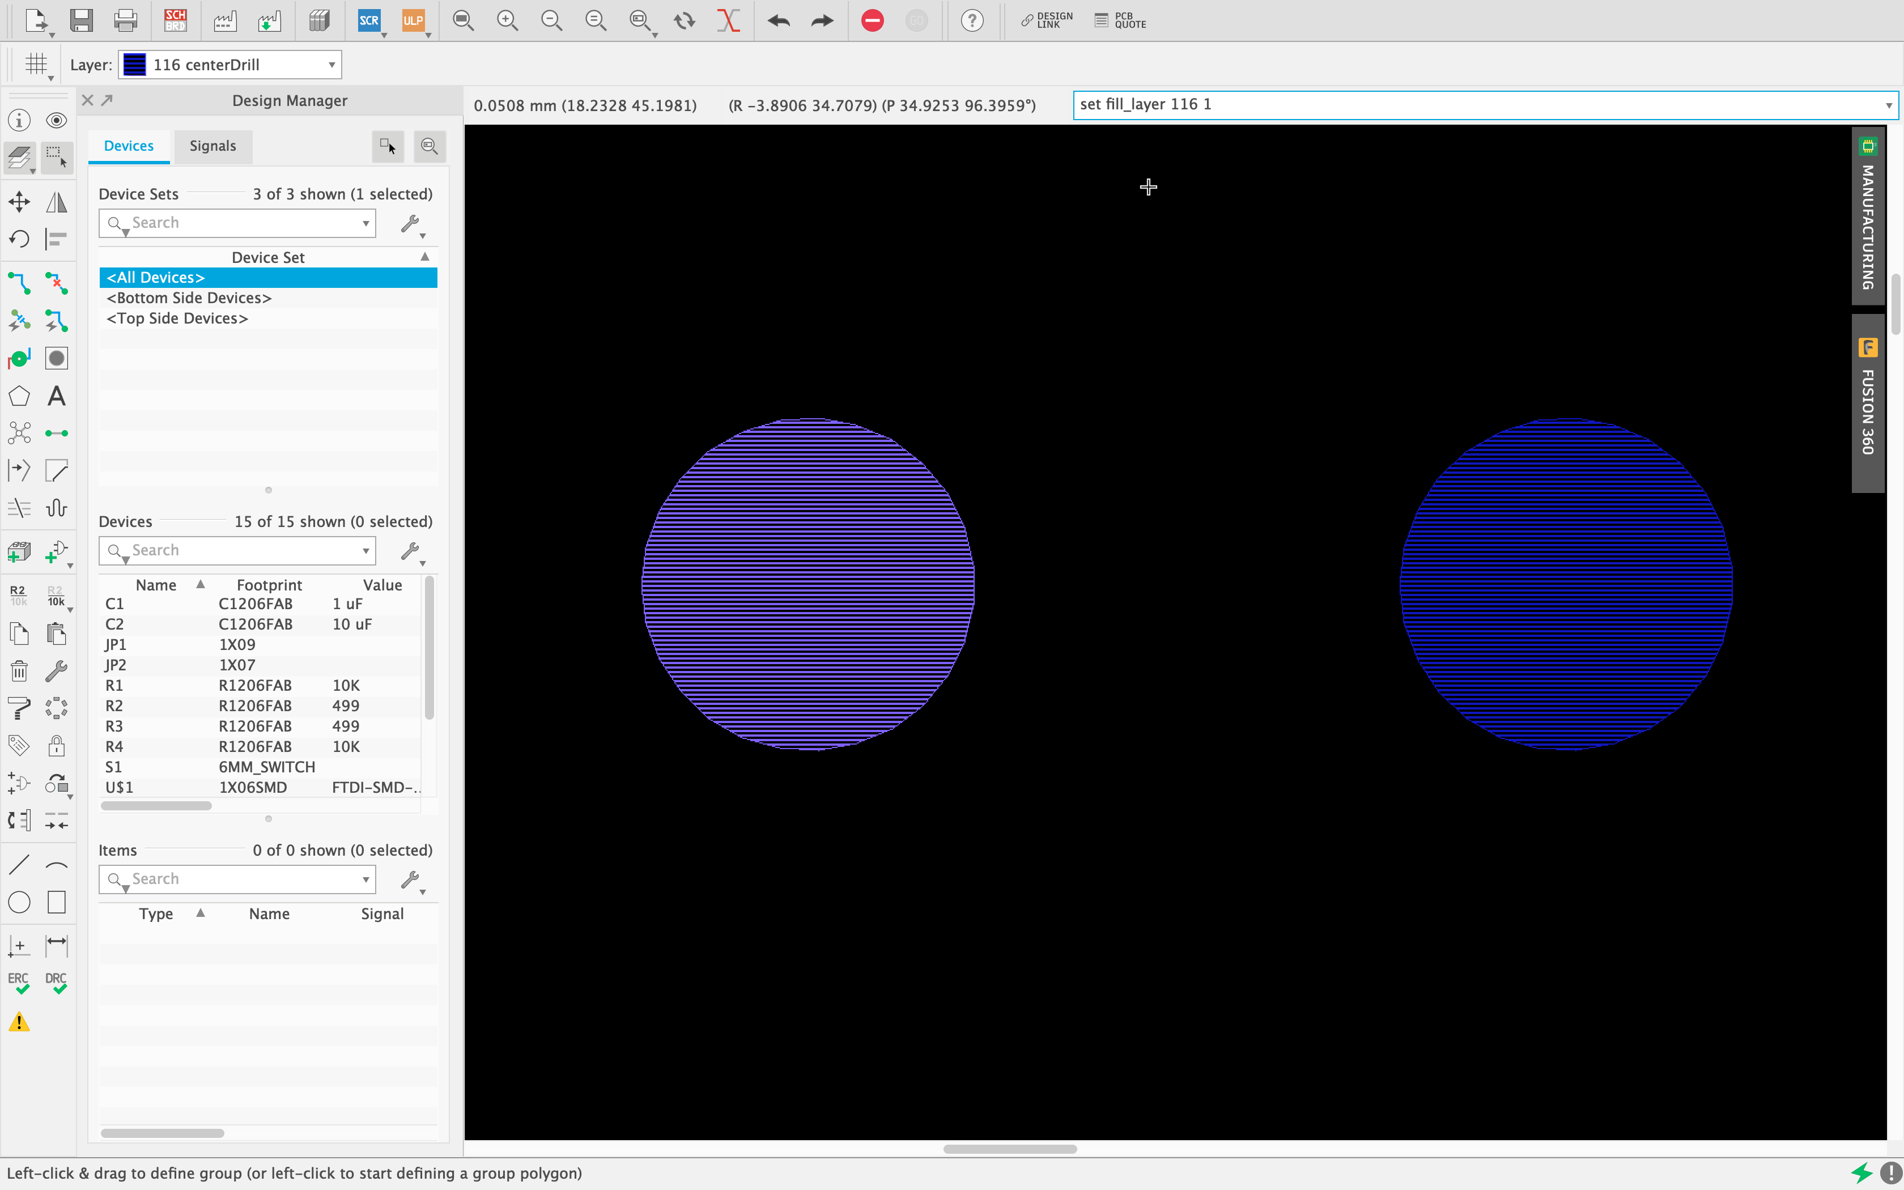Run the DRC check
1904x1190 pixels.
[57, 983]
